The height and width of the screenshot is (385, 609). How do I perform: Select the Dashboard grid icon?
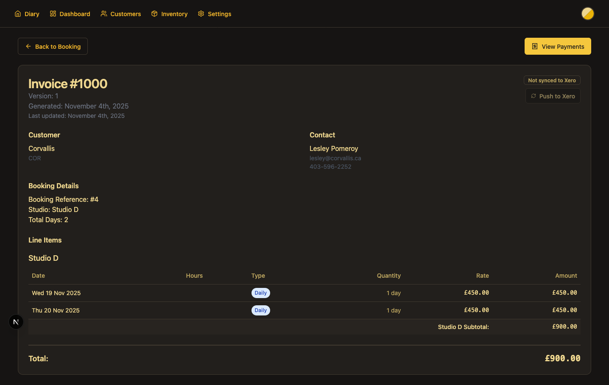click(52, 14)
